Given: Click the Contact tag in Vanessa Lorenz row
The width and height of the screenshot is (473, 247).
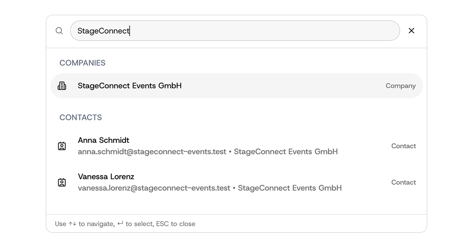Looking at the screenshot, I should 403,182.
